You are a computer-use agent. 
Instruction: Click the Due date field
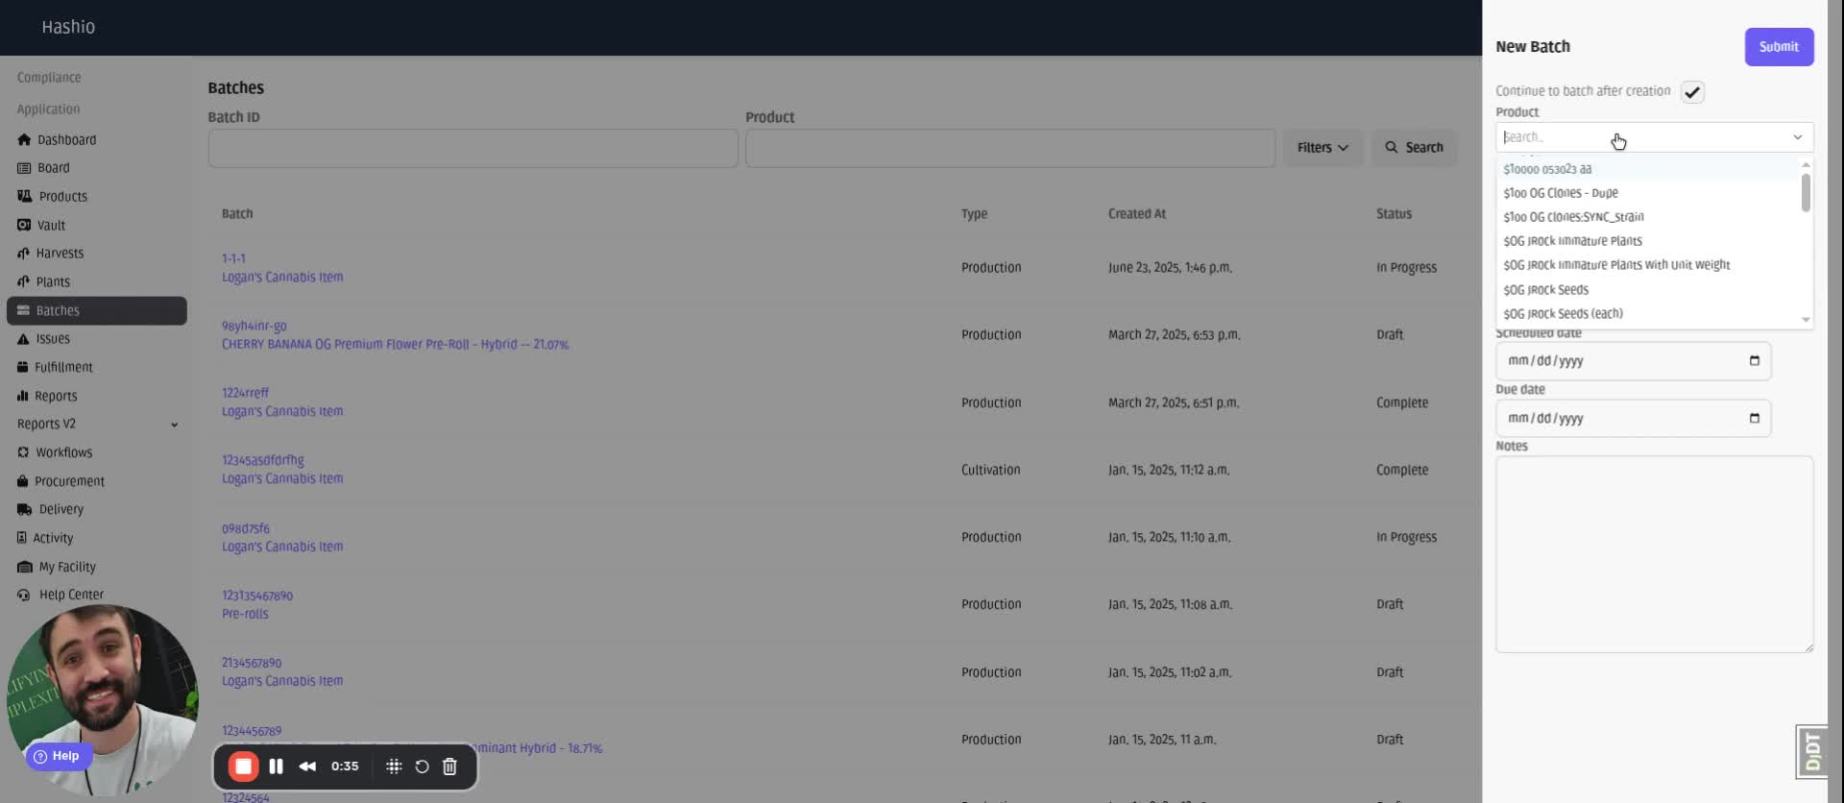(1633, 419)
